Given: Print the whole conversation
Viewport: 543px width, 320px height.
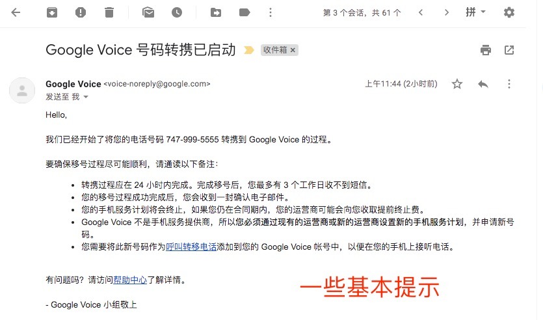Looking at the screenshot, I should (486, 50).
